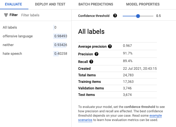Click the 0.40258 score for hate speech
This screenshot has width=176, height=127.
click(60, 54)
